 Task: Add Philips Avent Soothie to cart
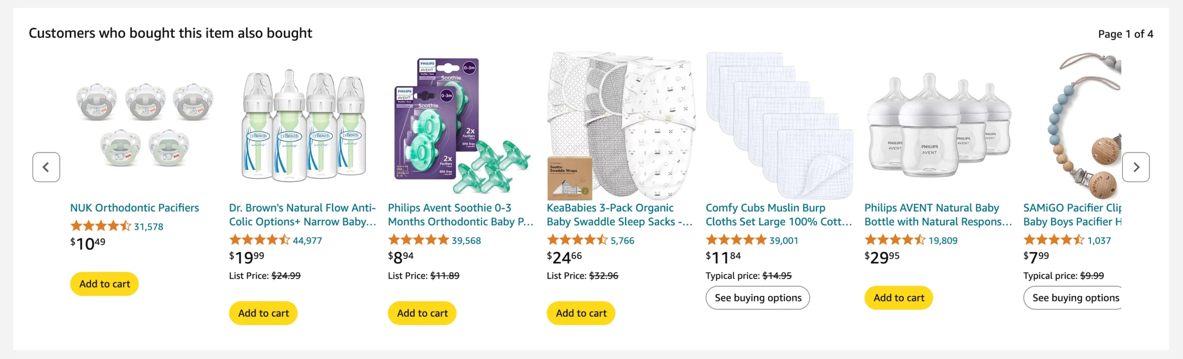click(422, 313)
